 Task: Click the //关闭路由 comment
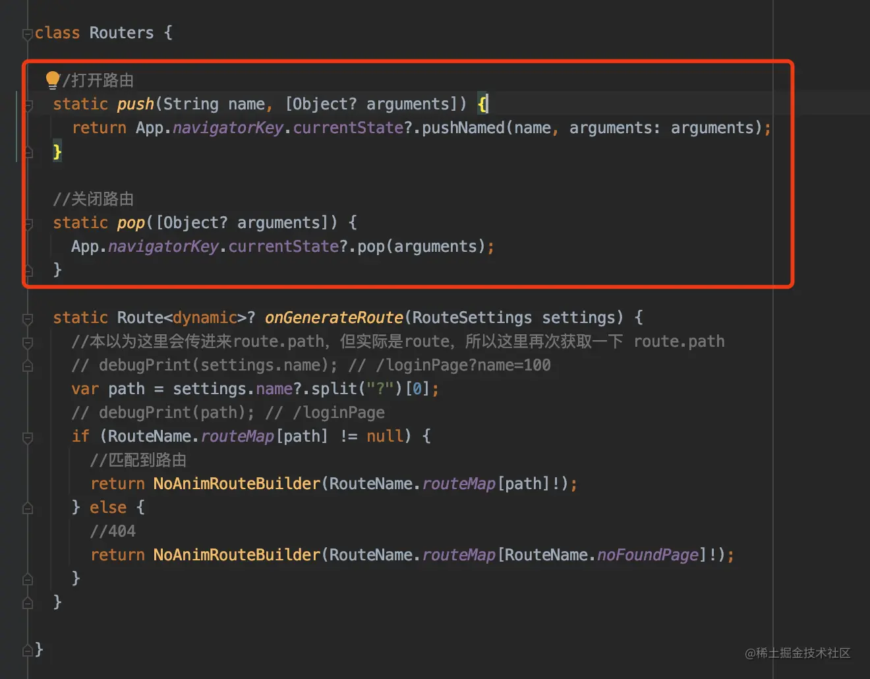[x=94, y=199]
